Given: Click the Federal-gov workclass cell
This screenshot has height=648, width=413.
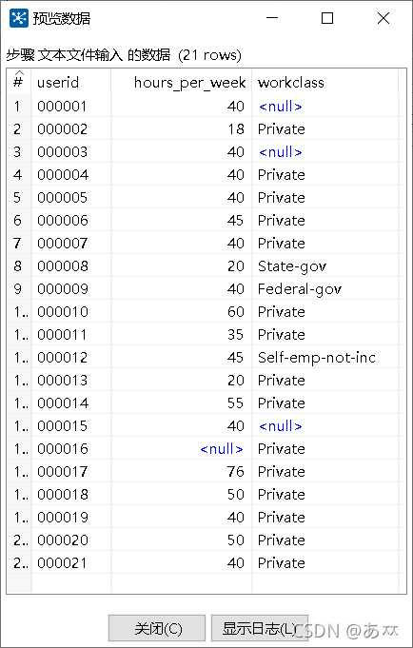Looking at the screenshot, I should point(324,289).
